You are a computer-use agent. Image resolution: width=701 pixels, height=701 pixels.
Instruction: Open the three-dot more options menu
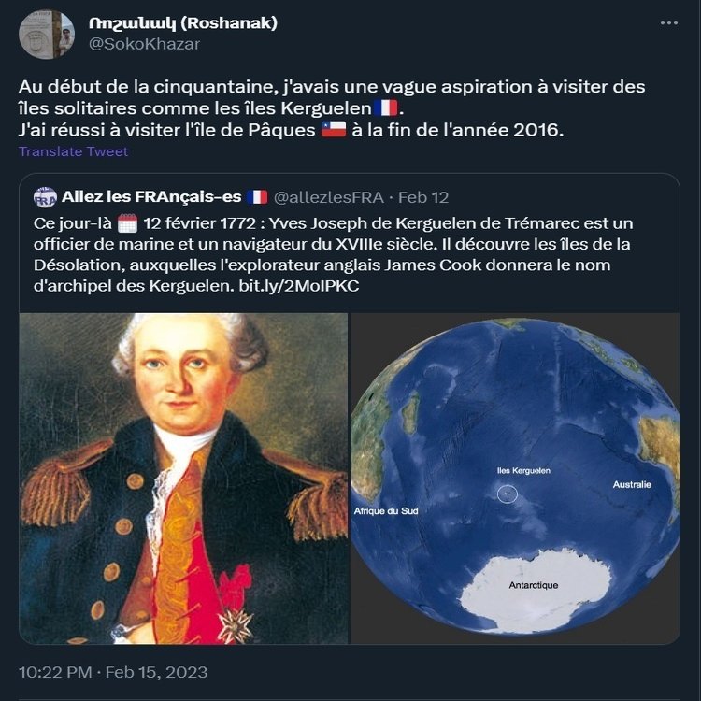click(669, 23)
